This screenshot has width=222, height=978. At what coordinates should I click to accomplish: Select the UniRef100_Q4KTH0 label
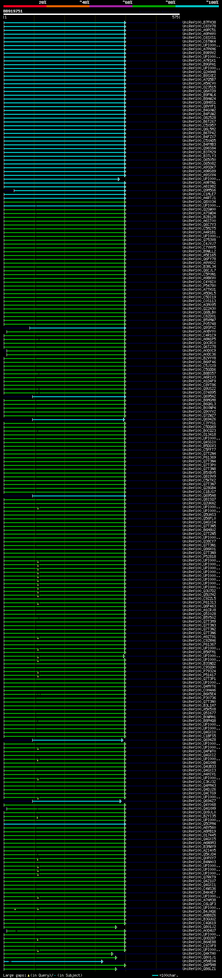tap(199, 953)
